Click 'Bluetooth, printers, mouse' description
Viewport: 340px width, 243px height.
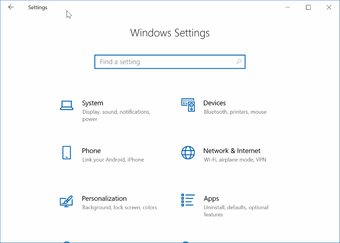pyautogui.click(x=235, y=112)
